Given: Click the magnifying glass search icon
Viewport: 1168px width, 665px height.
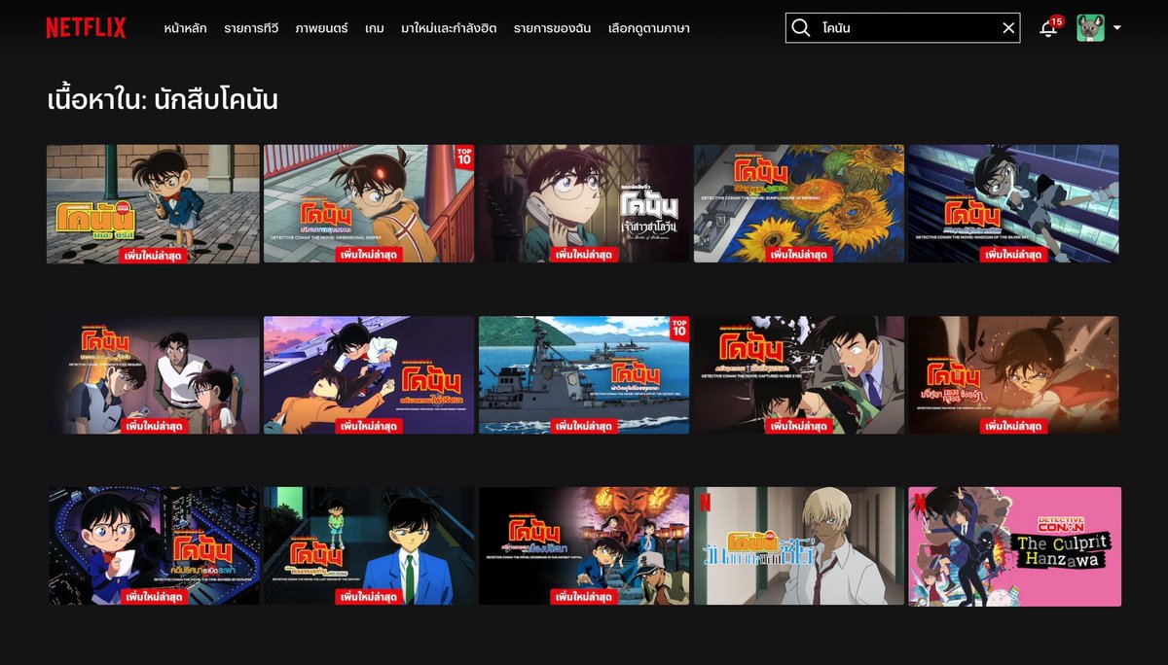Looking at the screenshot, I should click(801, 28).
